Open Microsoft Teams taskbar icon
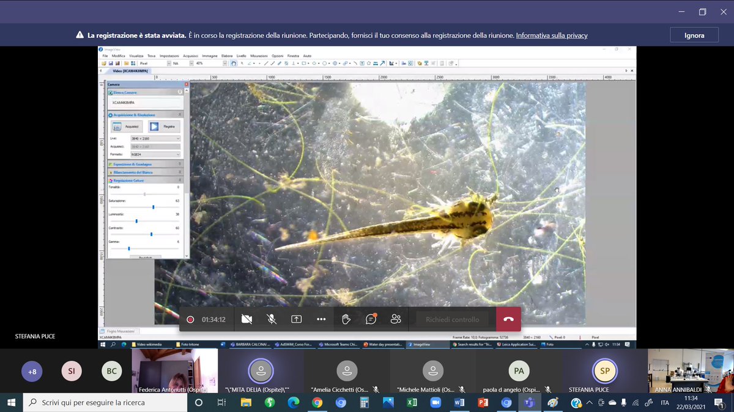The width and height of the screenshot is (734, 412). coord(530,403)
